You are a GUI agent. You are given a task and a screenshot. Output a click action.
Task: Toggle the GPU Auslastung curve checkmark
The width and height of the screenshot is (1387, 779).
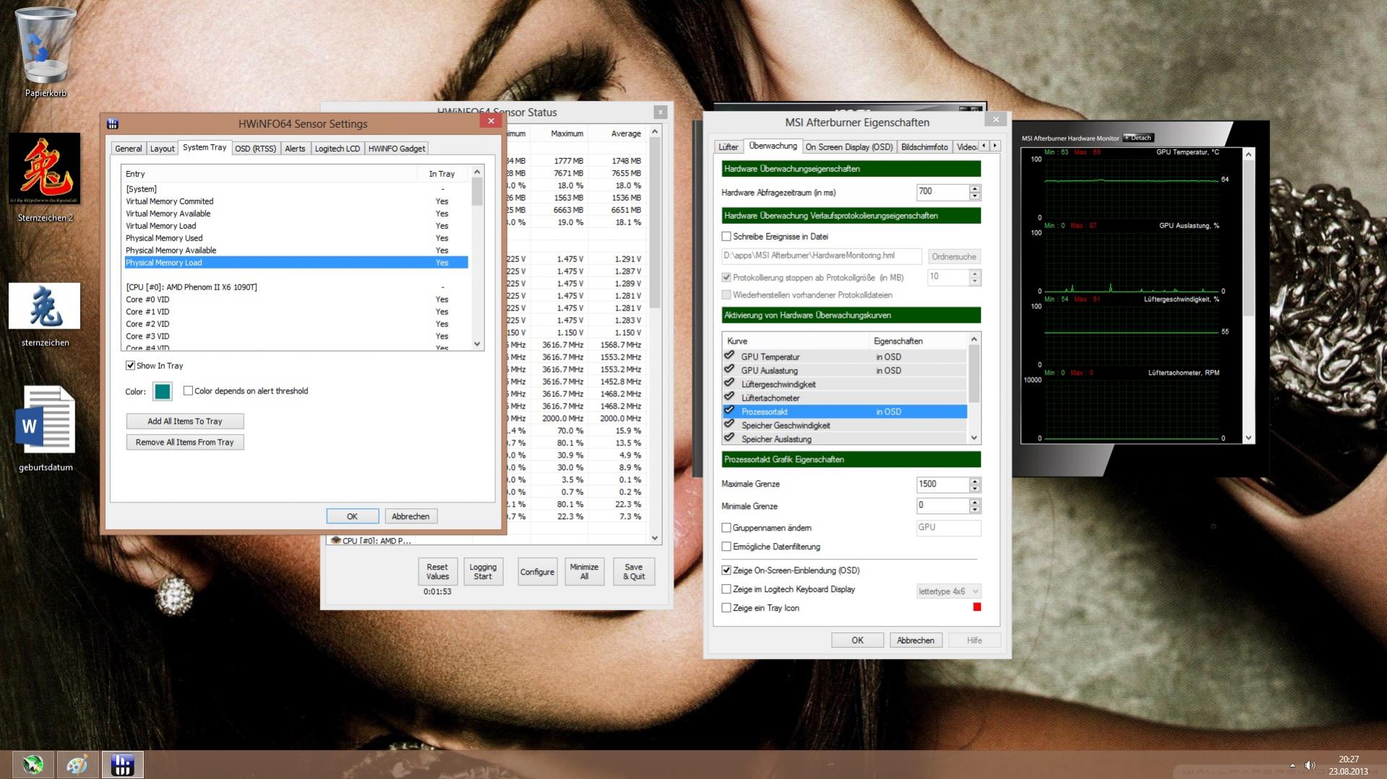coord(729,370)
